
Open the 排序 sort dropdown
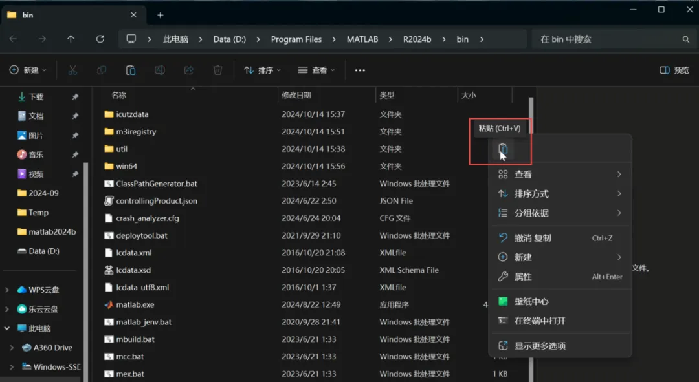[x=262, y=70]
